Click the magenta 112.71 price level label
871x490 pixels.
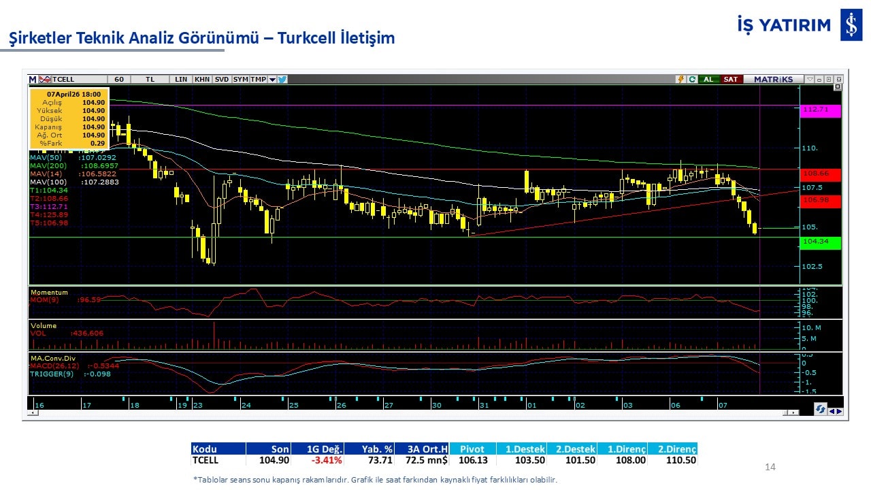821,111
